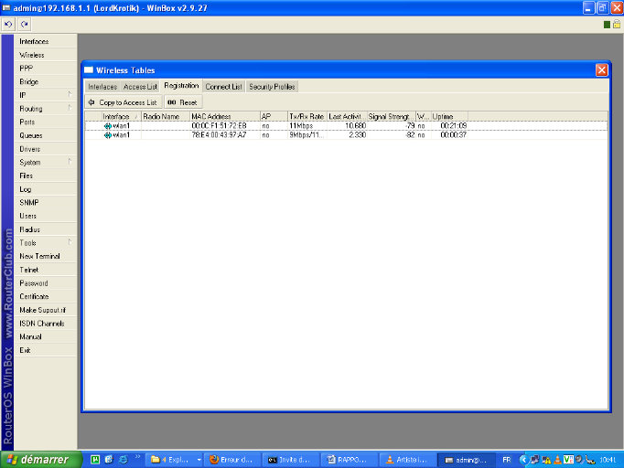This screenshot has height=468, width=624.
Task: Open Password in the sidebar
Action: pyautogui.click(x=45, y=283)
